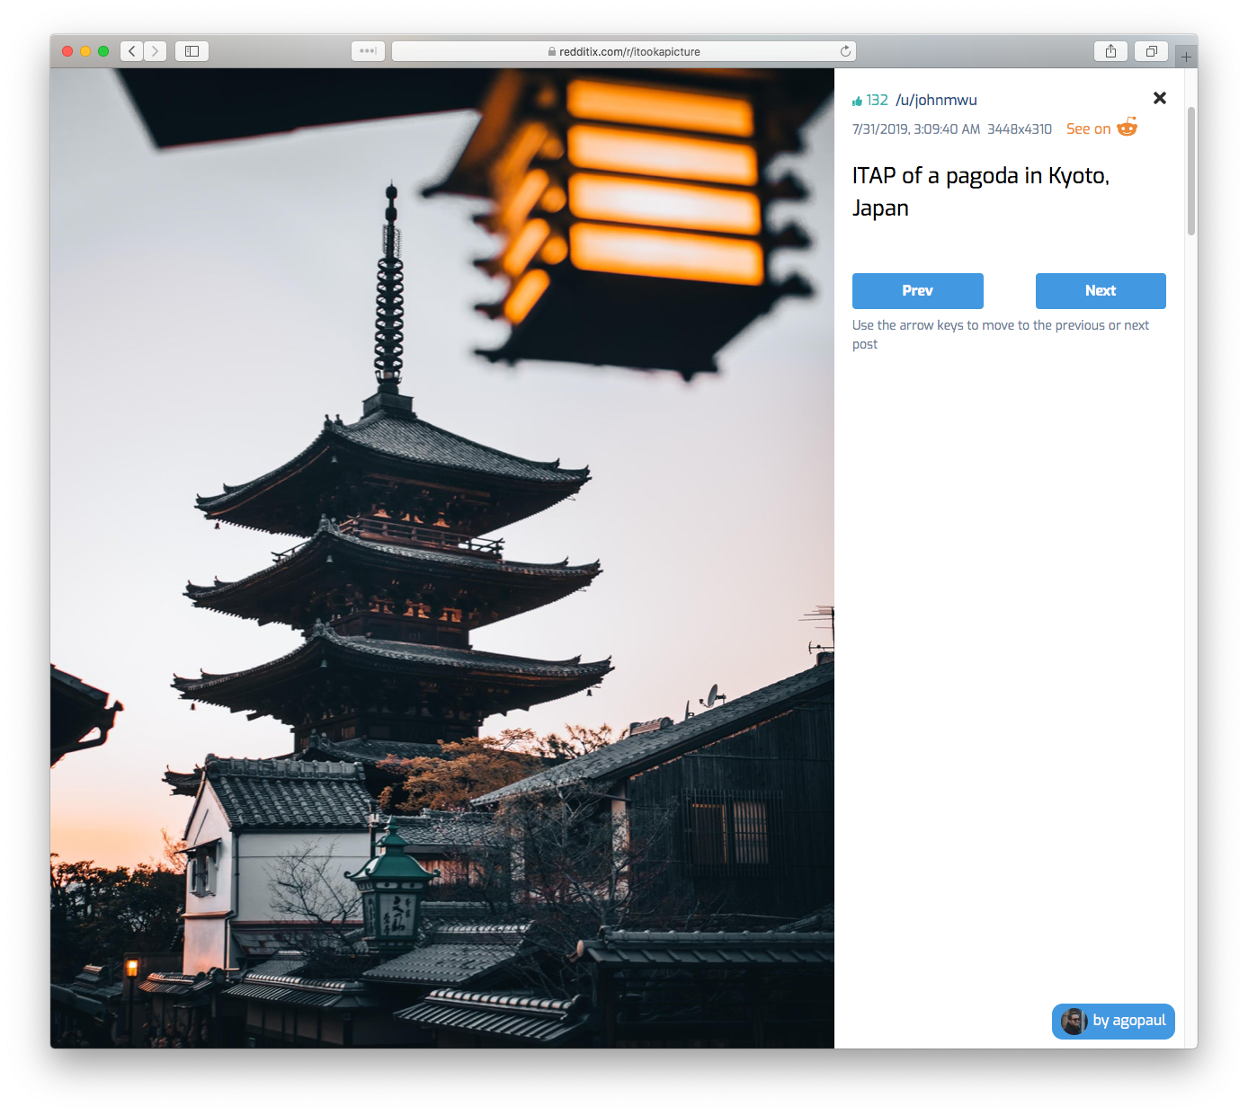
Task: Open the post on Reddit via Reddit icon
Action: 1127,128
